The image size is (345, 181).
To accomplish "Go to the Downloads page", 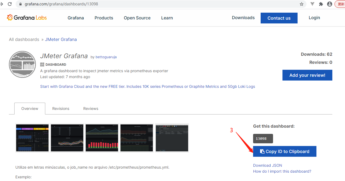I will coord(243,18).
